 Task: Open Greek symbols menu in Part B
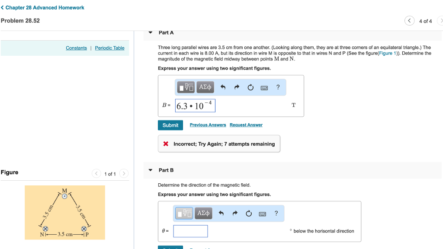point(203,214)
